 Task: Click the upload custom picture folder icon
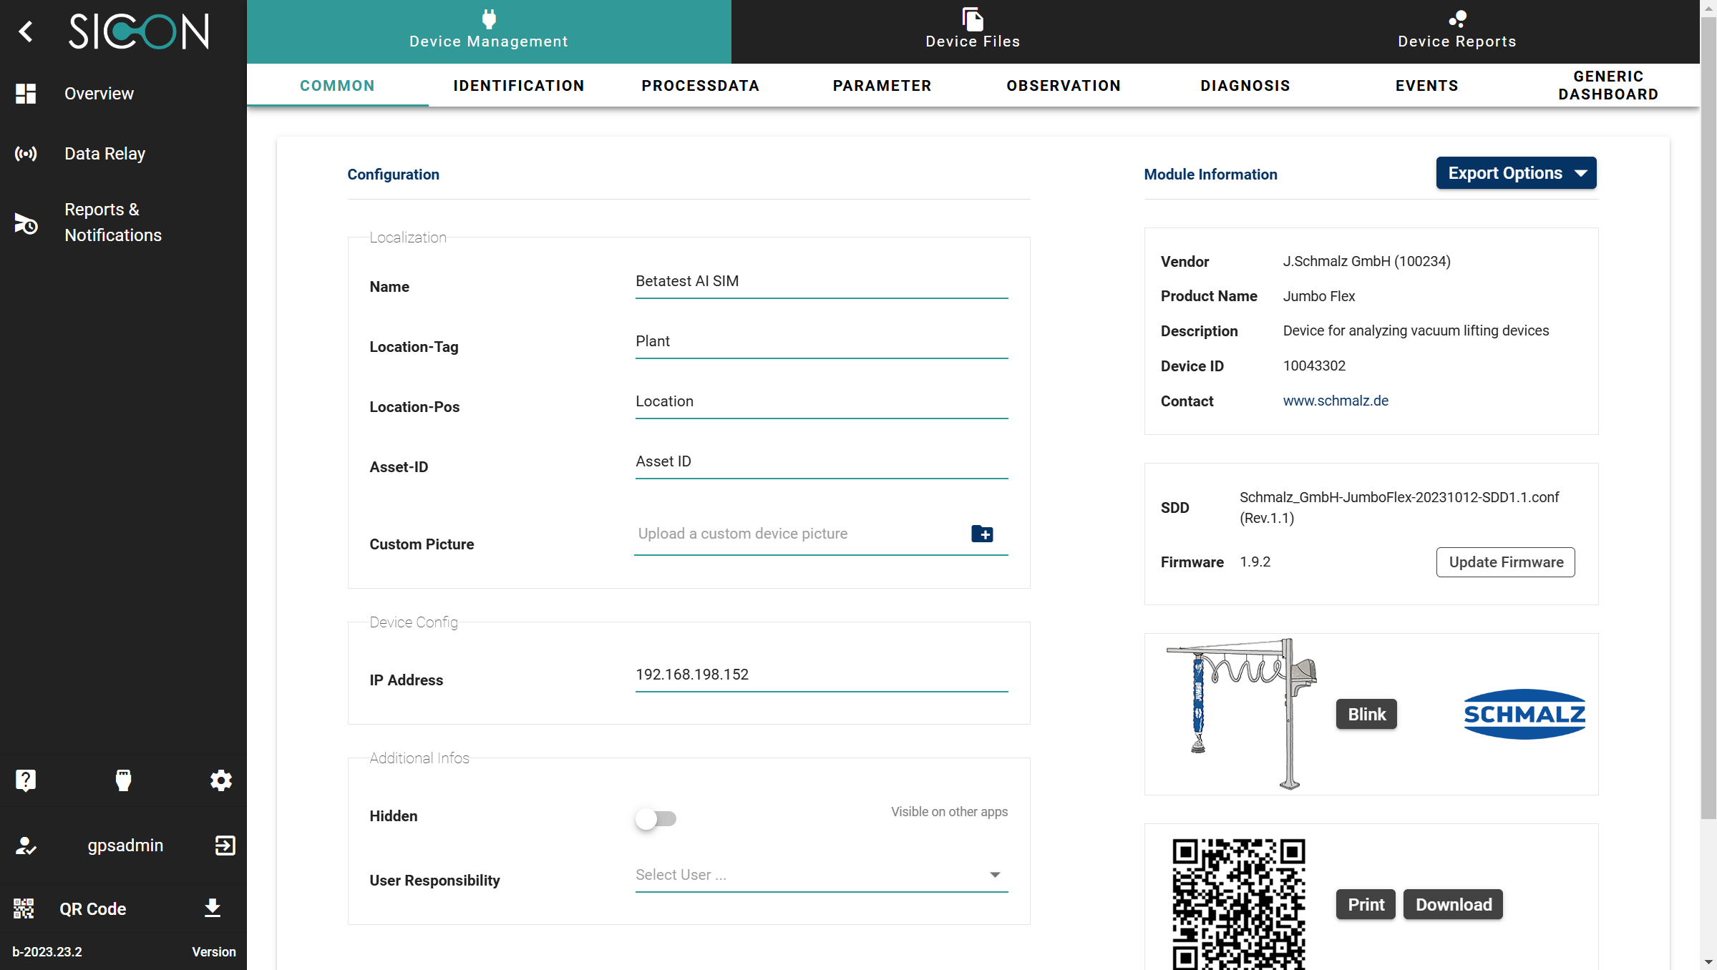[982, 534]
